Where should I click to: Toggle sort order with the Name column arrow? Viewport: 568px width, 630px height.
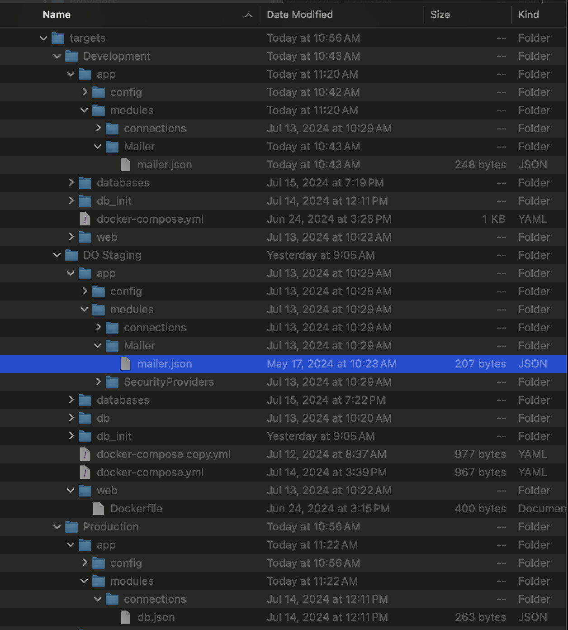pos(248,15)
